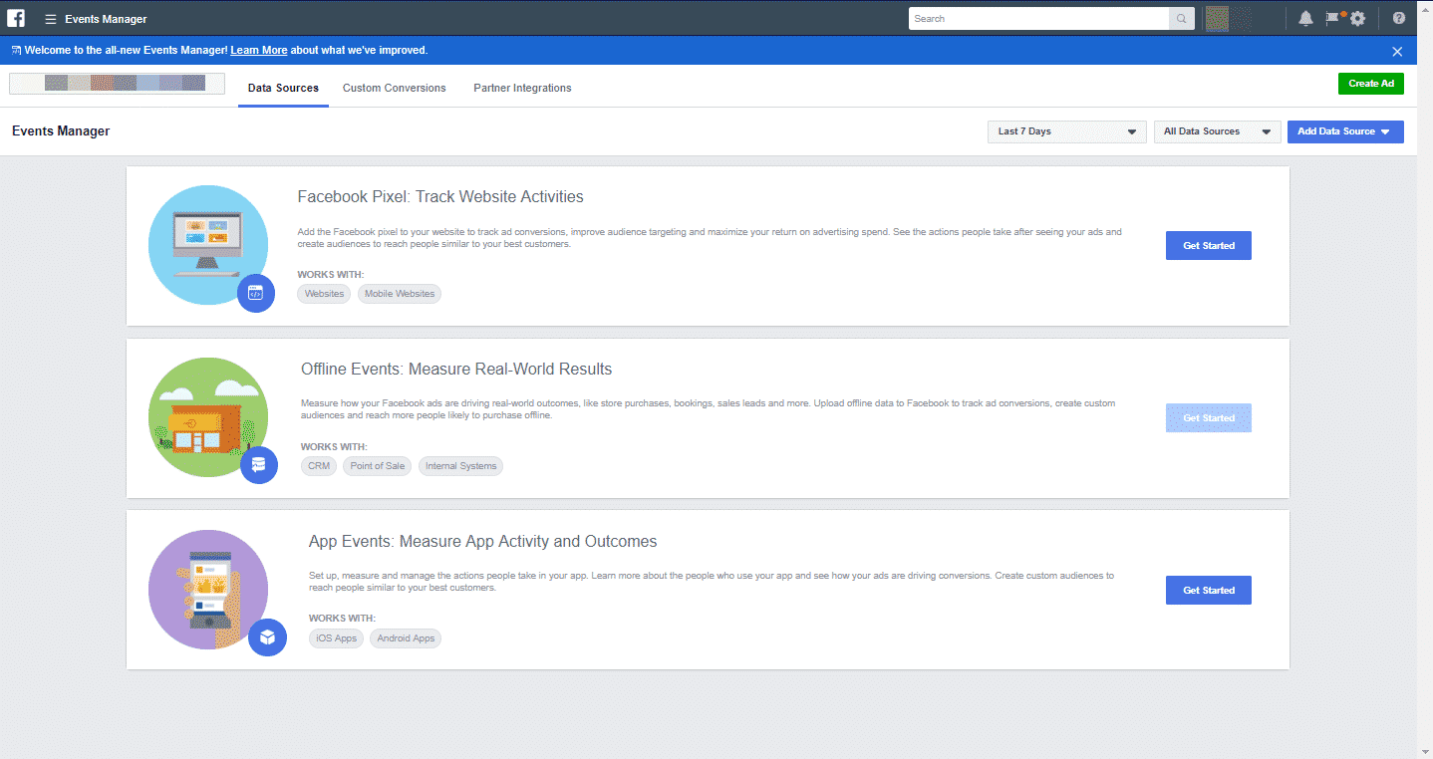Viewport: 1433px width, 759px height.
Task: Click the pixel code badge icon
Action: pyautogui.click(x=256, y=293)
